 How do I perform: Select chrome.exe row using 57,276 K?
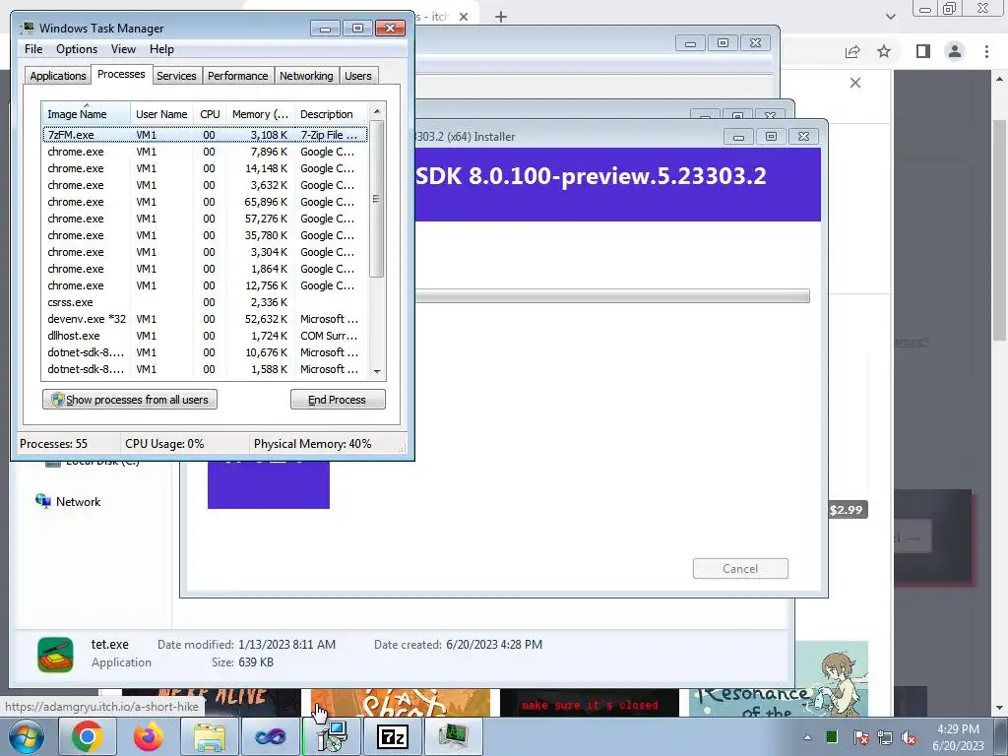pyautogui.click(x=205, y=219)
